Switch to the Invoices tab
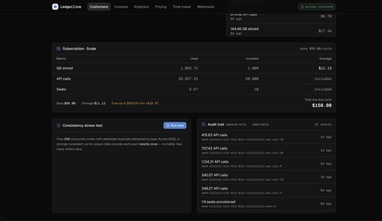Image resolution: width=382 pixels, height=221 pixels. tap(121, 7)
